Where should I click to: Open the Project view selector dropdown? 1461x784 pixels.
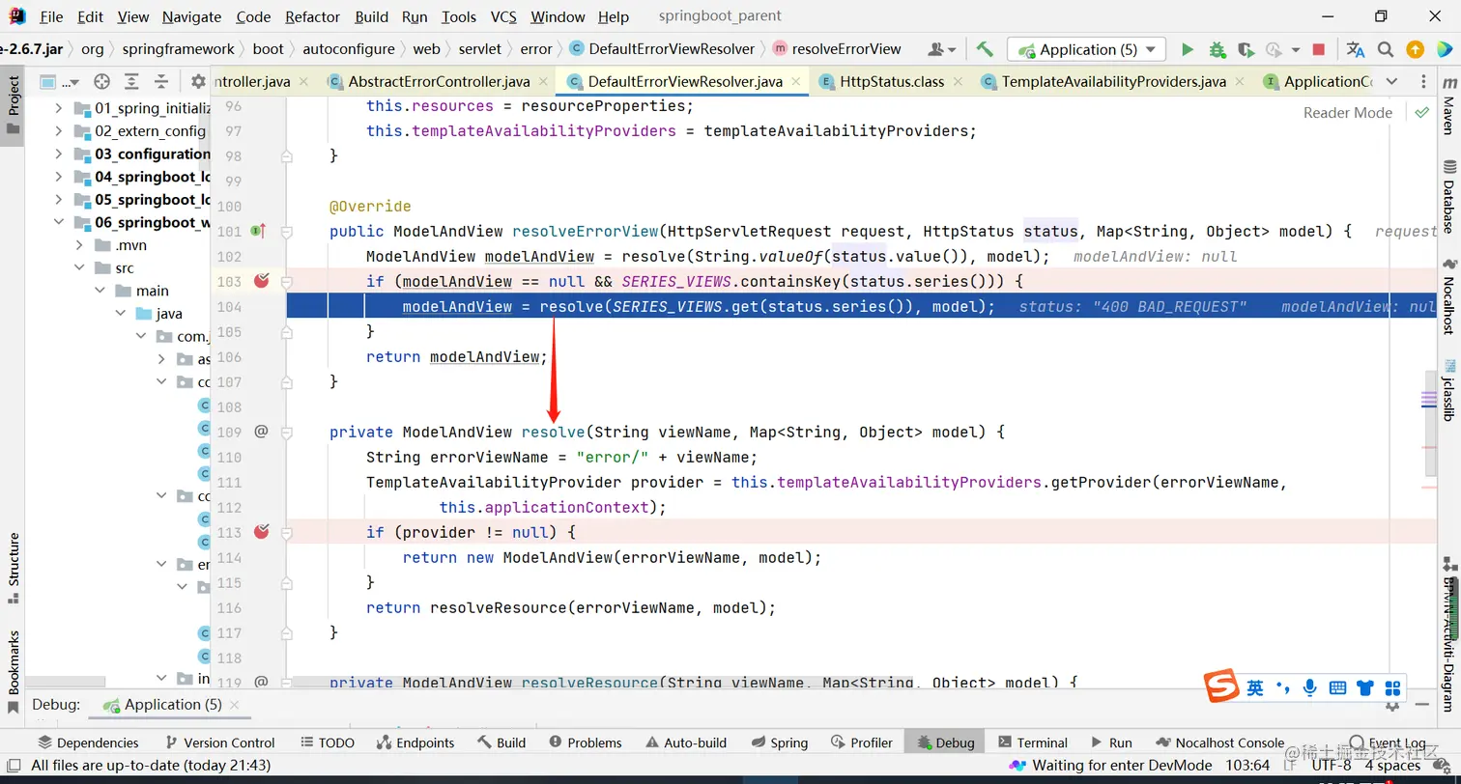pos(62,82)
